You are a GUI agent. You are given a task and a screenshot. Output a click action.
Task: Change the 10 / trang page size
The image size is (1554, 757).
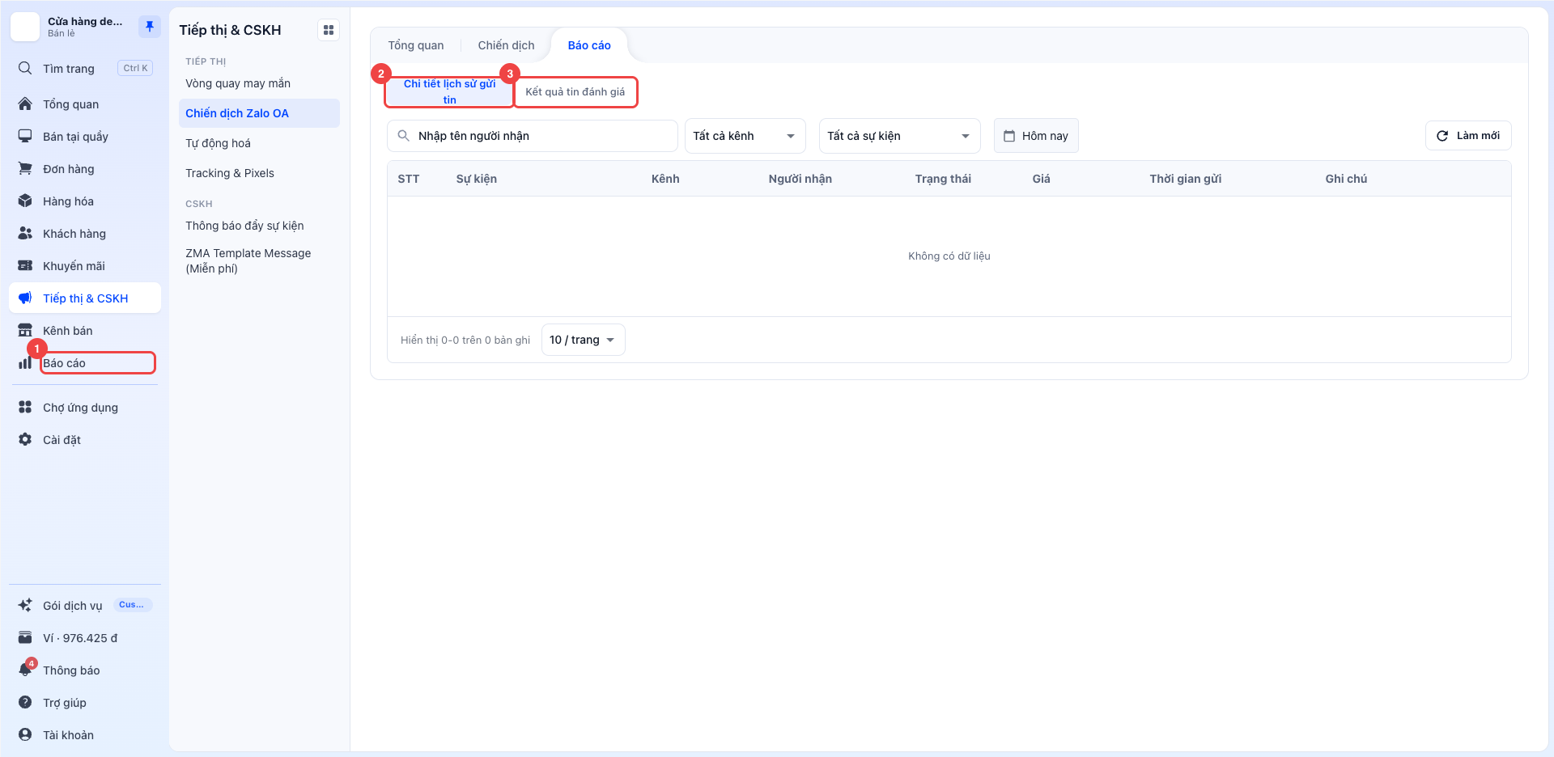click(583, 340)
